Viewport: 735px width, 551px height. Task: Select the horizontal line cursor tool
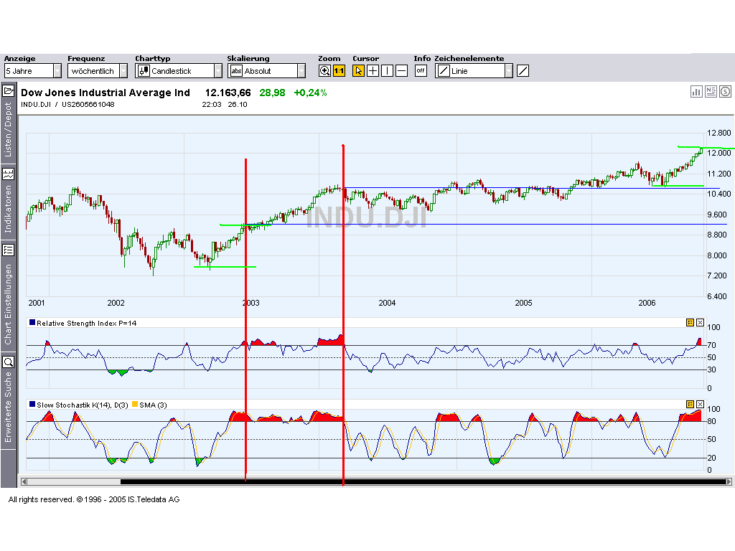(x=402, y=71)
